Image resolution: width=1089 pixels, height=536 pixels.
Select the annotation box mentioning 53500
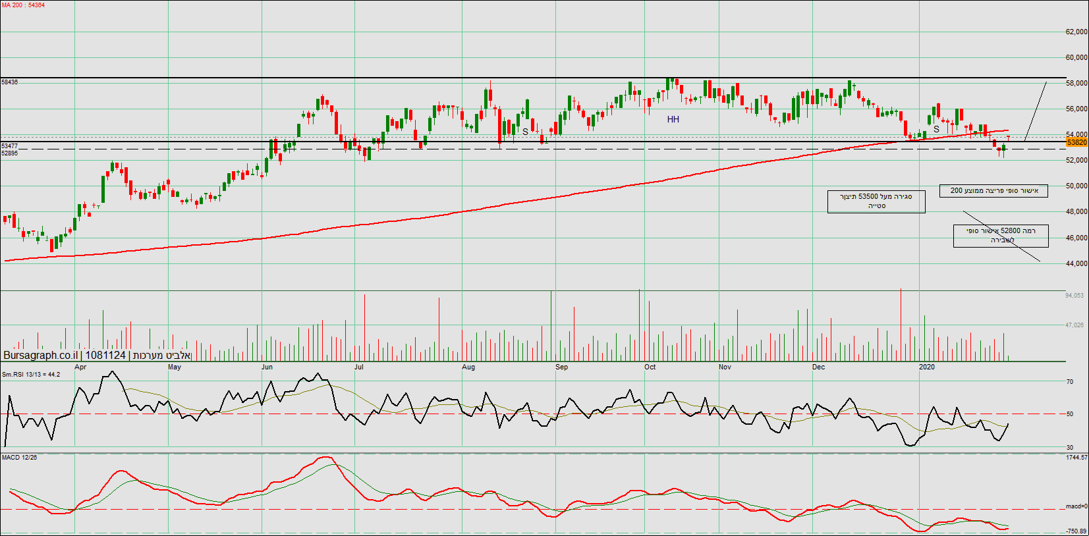coord(876,201)
